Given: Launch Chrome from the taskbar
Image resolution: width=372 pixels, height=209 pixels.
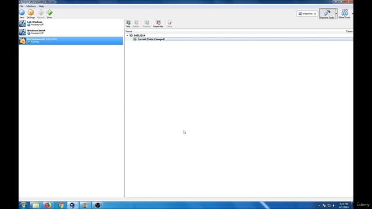Looking at the screenshot, I should tap(60, 205).
